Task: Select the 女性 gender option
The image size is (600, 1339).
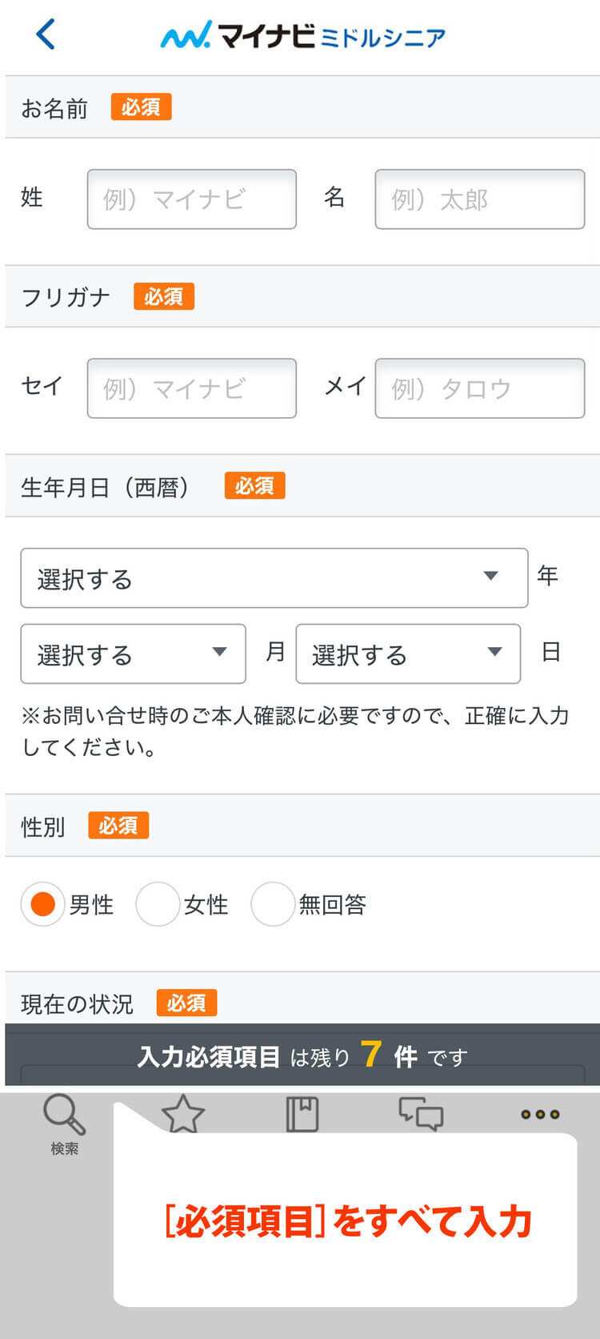Action: [x=158, y=903]
